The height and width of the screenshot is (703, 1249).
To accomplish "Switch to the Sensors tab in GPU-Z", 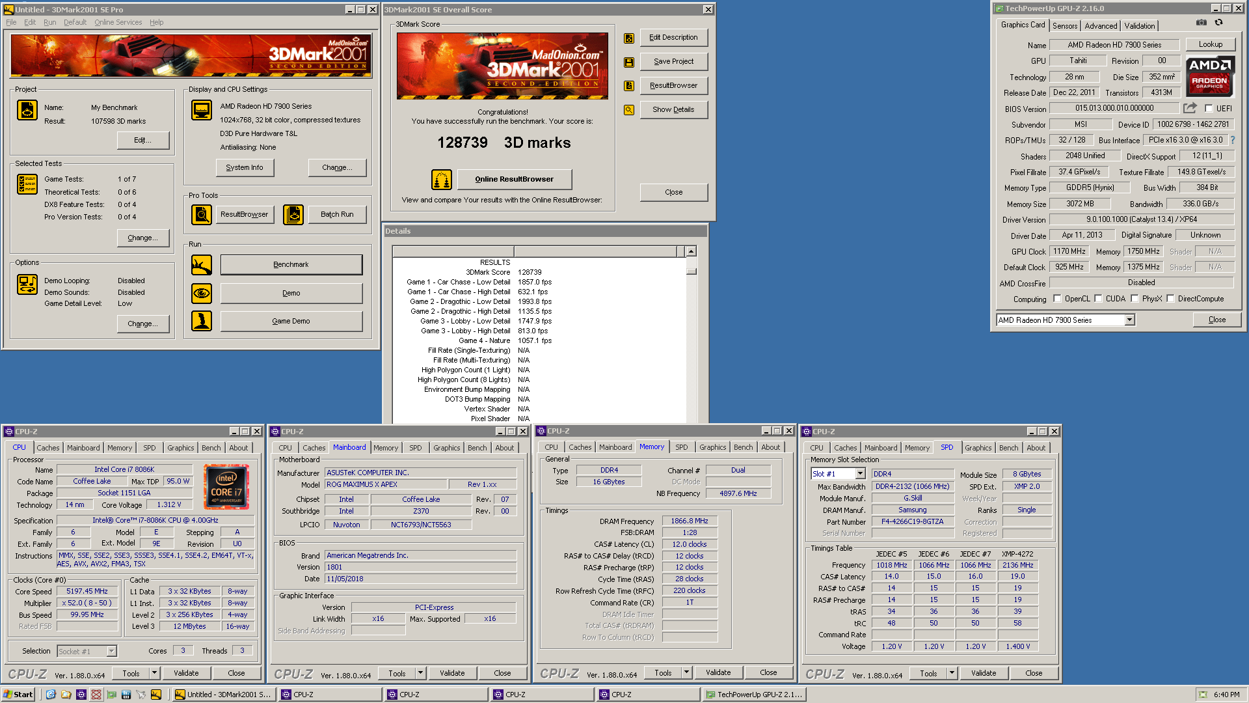I will pos(1065,26).
